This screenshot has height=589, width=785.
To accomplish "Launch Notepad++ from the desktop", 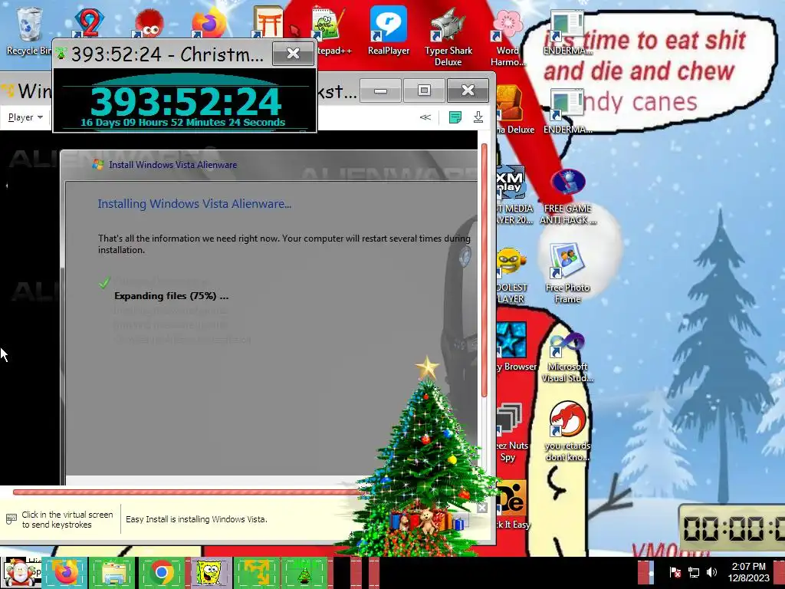I will tap(328, 29).
